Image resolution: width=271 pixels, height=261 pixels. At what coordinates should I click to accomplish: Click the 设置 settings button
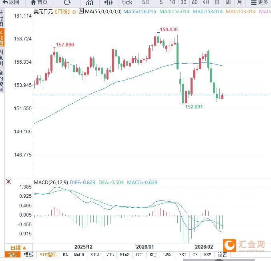point(223,255)
